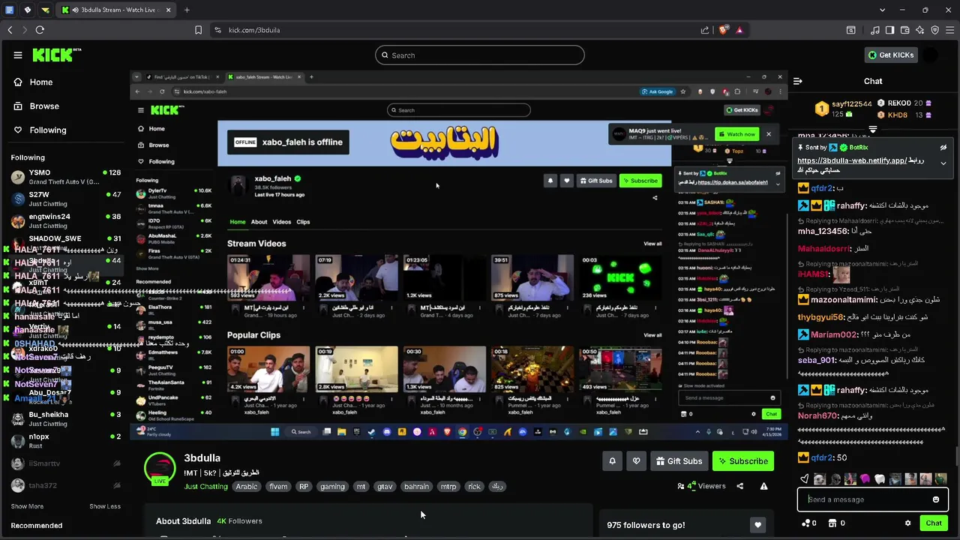This screenshot has height=540, width=960.
Task: Open the Brave wallet icon
Action: point(904,30)
